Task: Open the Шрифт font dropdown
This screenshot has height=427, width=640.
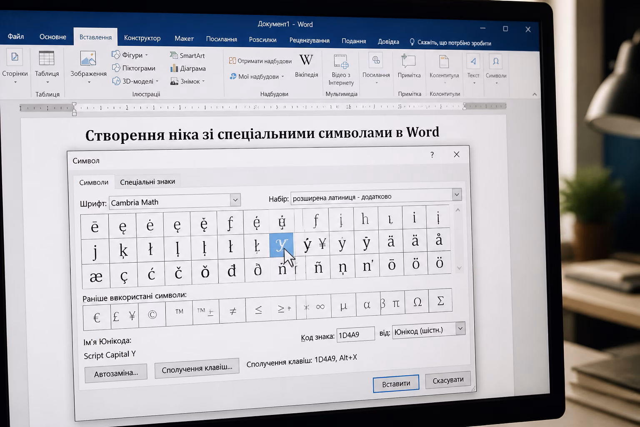Action: tap(235, 200)
